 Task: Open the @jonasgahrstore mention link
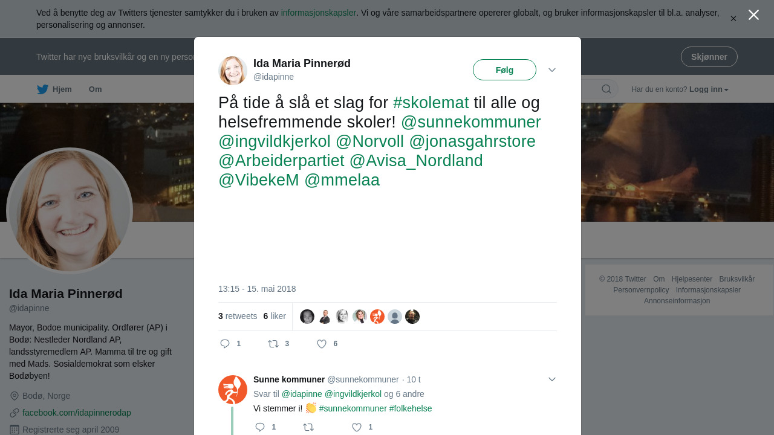point(472,141)
